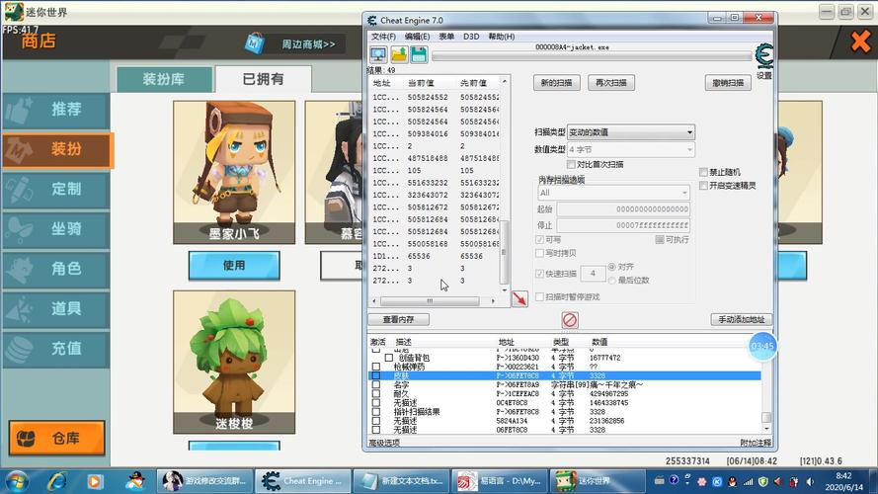Activate checkbox for 名字 entry
878x494 pixels.
click(x=376, y=384)
